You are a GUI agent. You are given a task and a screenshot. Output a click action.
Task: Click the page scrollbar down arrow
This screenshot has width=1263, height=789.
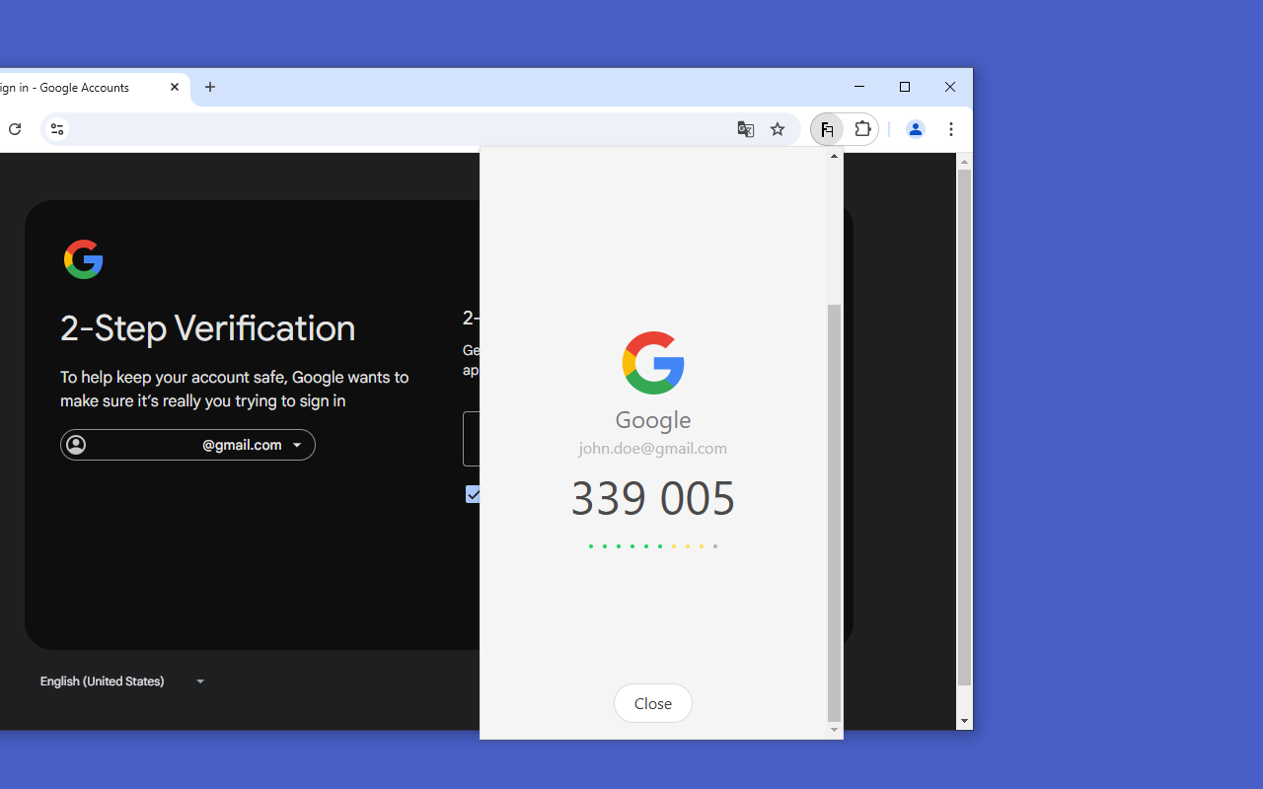coord(965,722)
